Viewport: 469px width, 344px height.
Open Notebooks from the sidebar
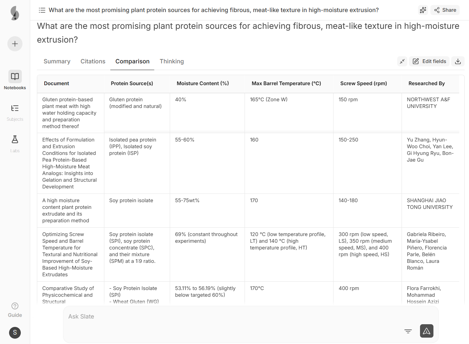(15, 80)
